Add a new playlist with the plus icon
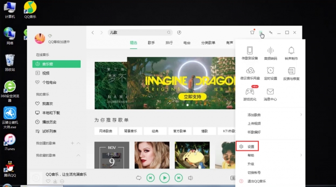The width and height of the screenshot is (336, 187). click(x=72, y=143)
